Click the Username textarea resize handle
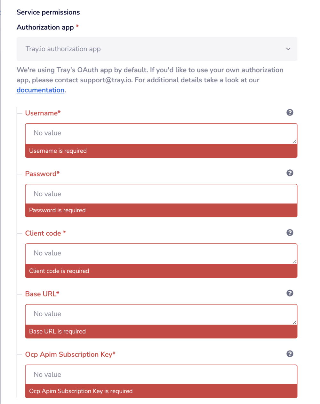Screen dimensions: 320x404 tap(295, 141)
